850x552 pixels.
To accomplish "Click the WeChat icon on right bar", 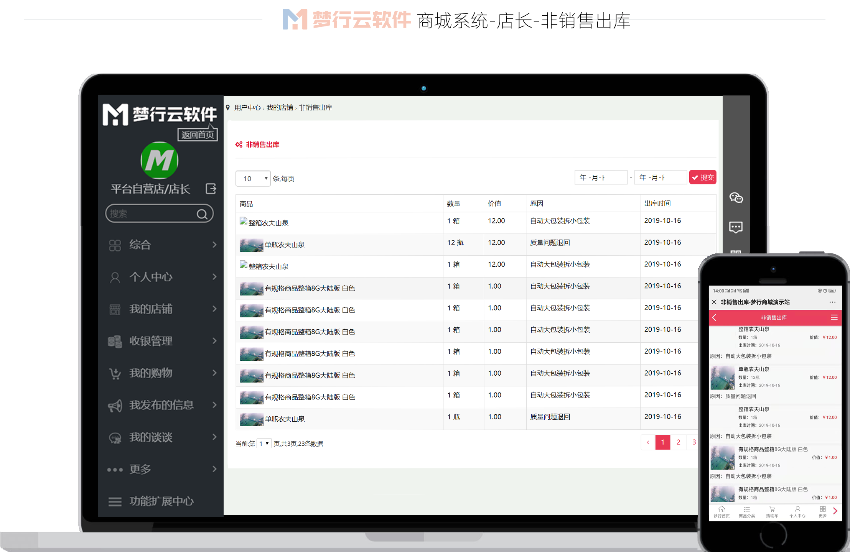I will [736, 198].
